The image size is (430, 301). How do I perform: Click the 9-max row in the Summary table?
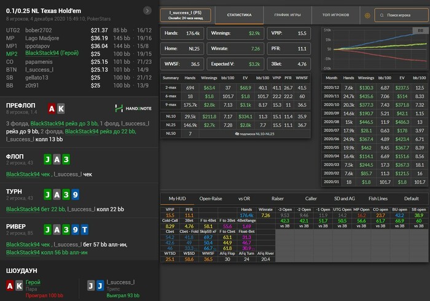pyautogui.click(x=235, y=104)
